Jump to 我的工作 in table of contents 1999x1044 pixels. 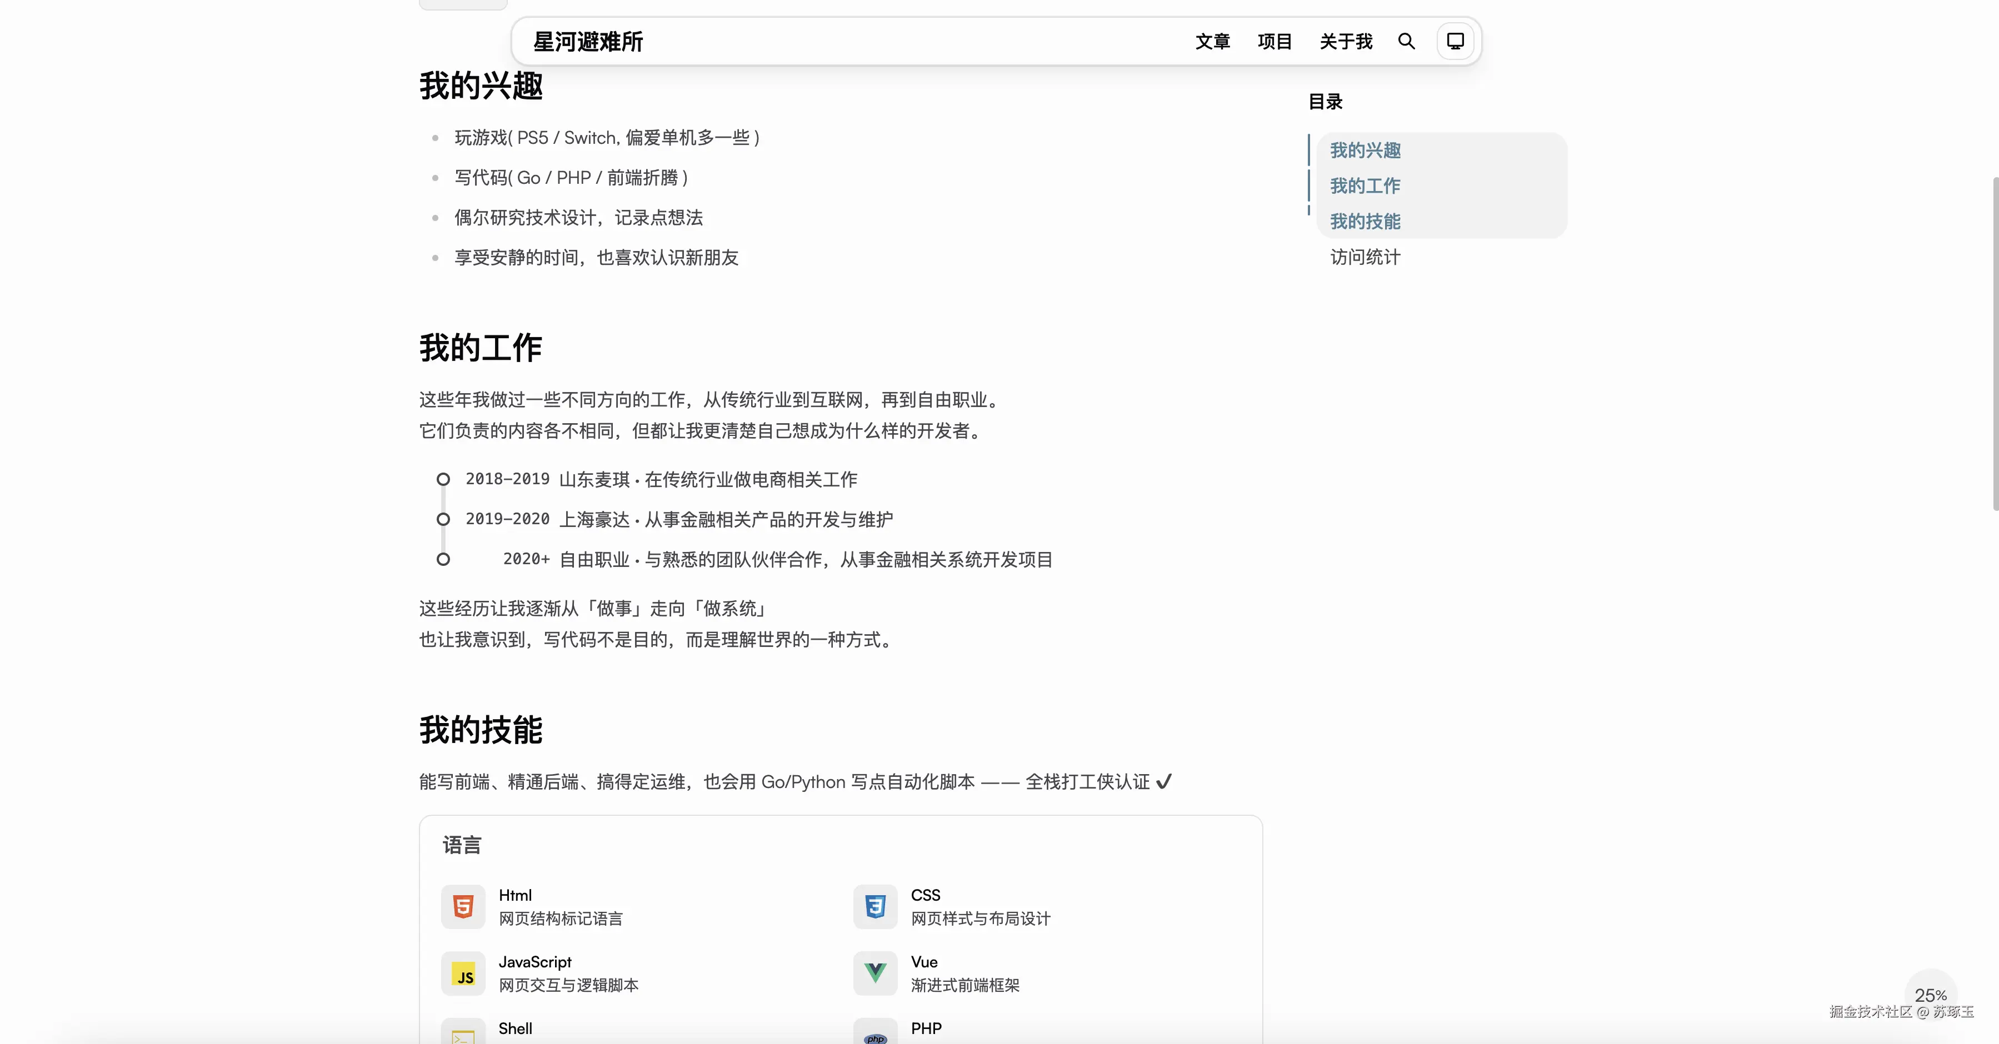pos(1365,186)
